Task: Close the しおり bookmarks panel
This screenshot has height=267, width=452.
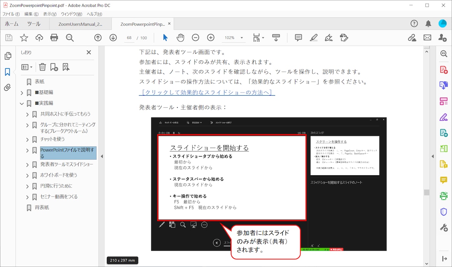Action: pyautogui.click(x=89, y=53)
